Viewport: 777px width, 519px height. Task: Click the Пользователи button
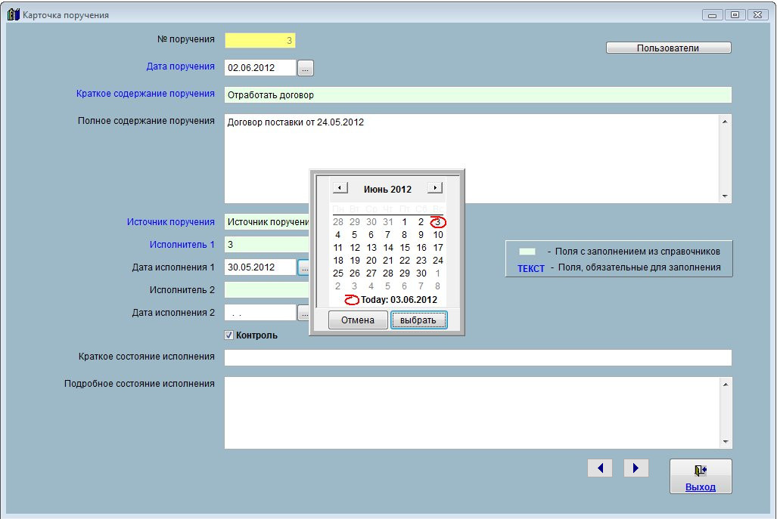tap(668, 48)
